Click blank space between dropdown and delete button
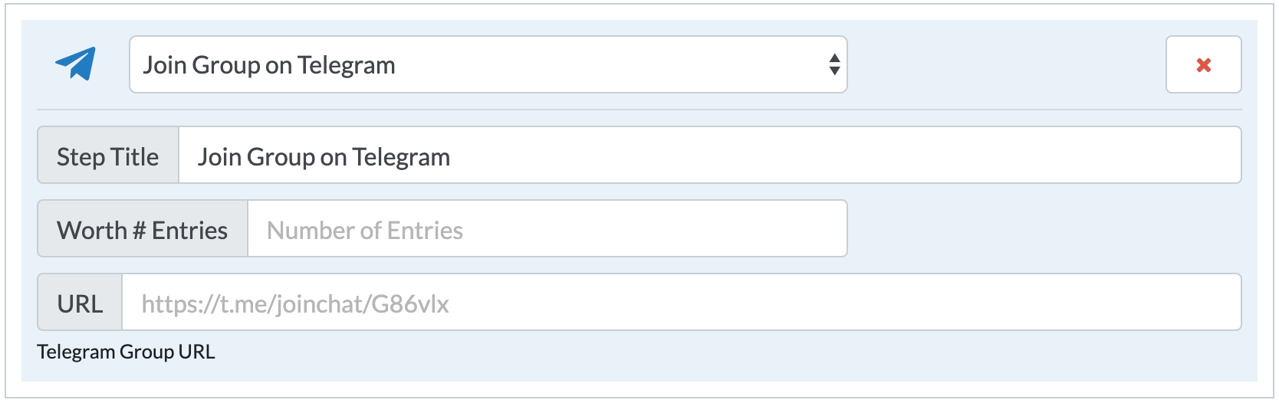Image resolution: width=1279 pixels, height=403 pixels. pyautogui.click(x=1006, y=64)
